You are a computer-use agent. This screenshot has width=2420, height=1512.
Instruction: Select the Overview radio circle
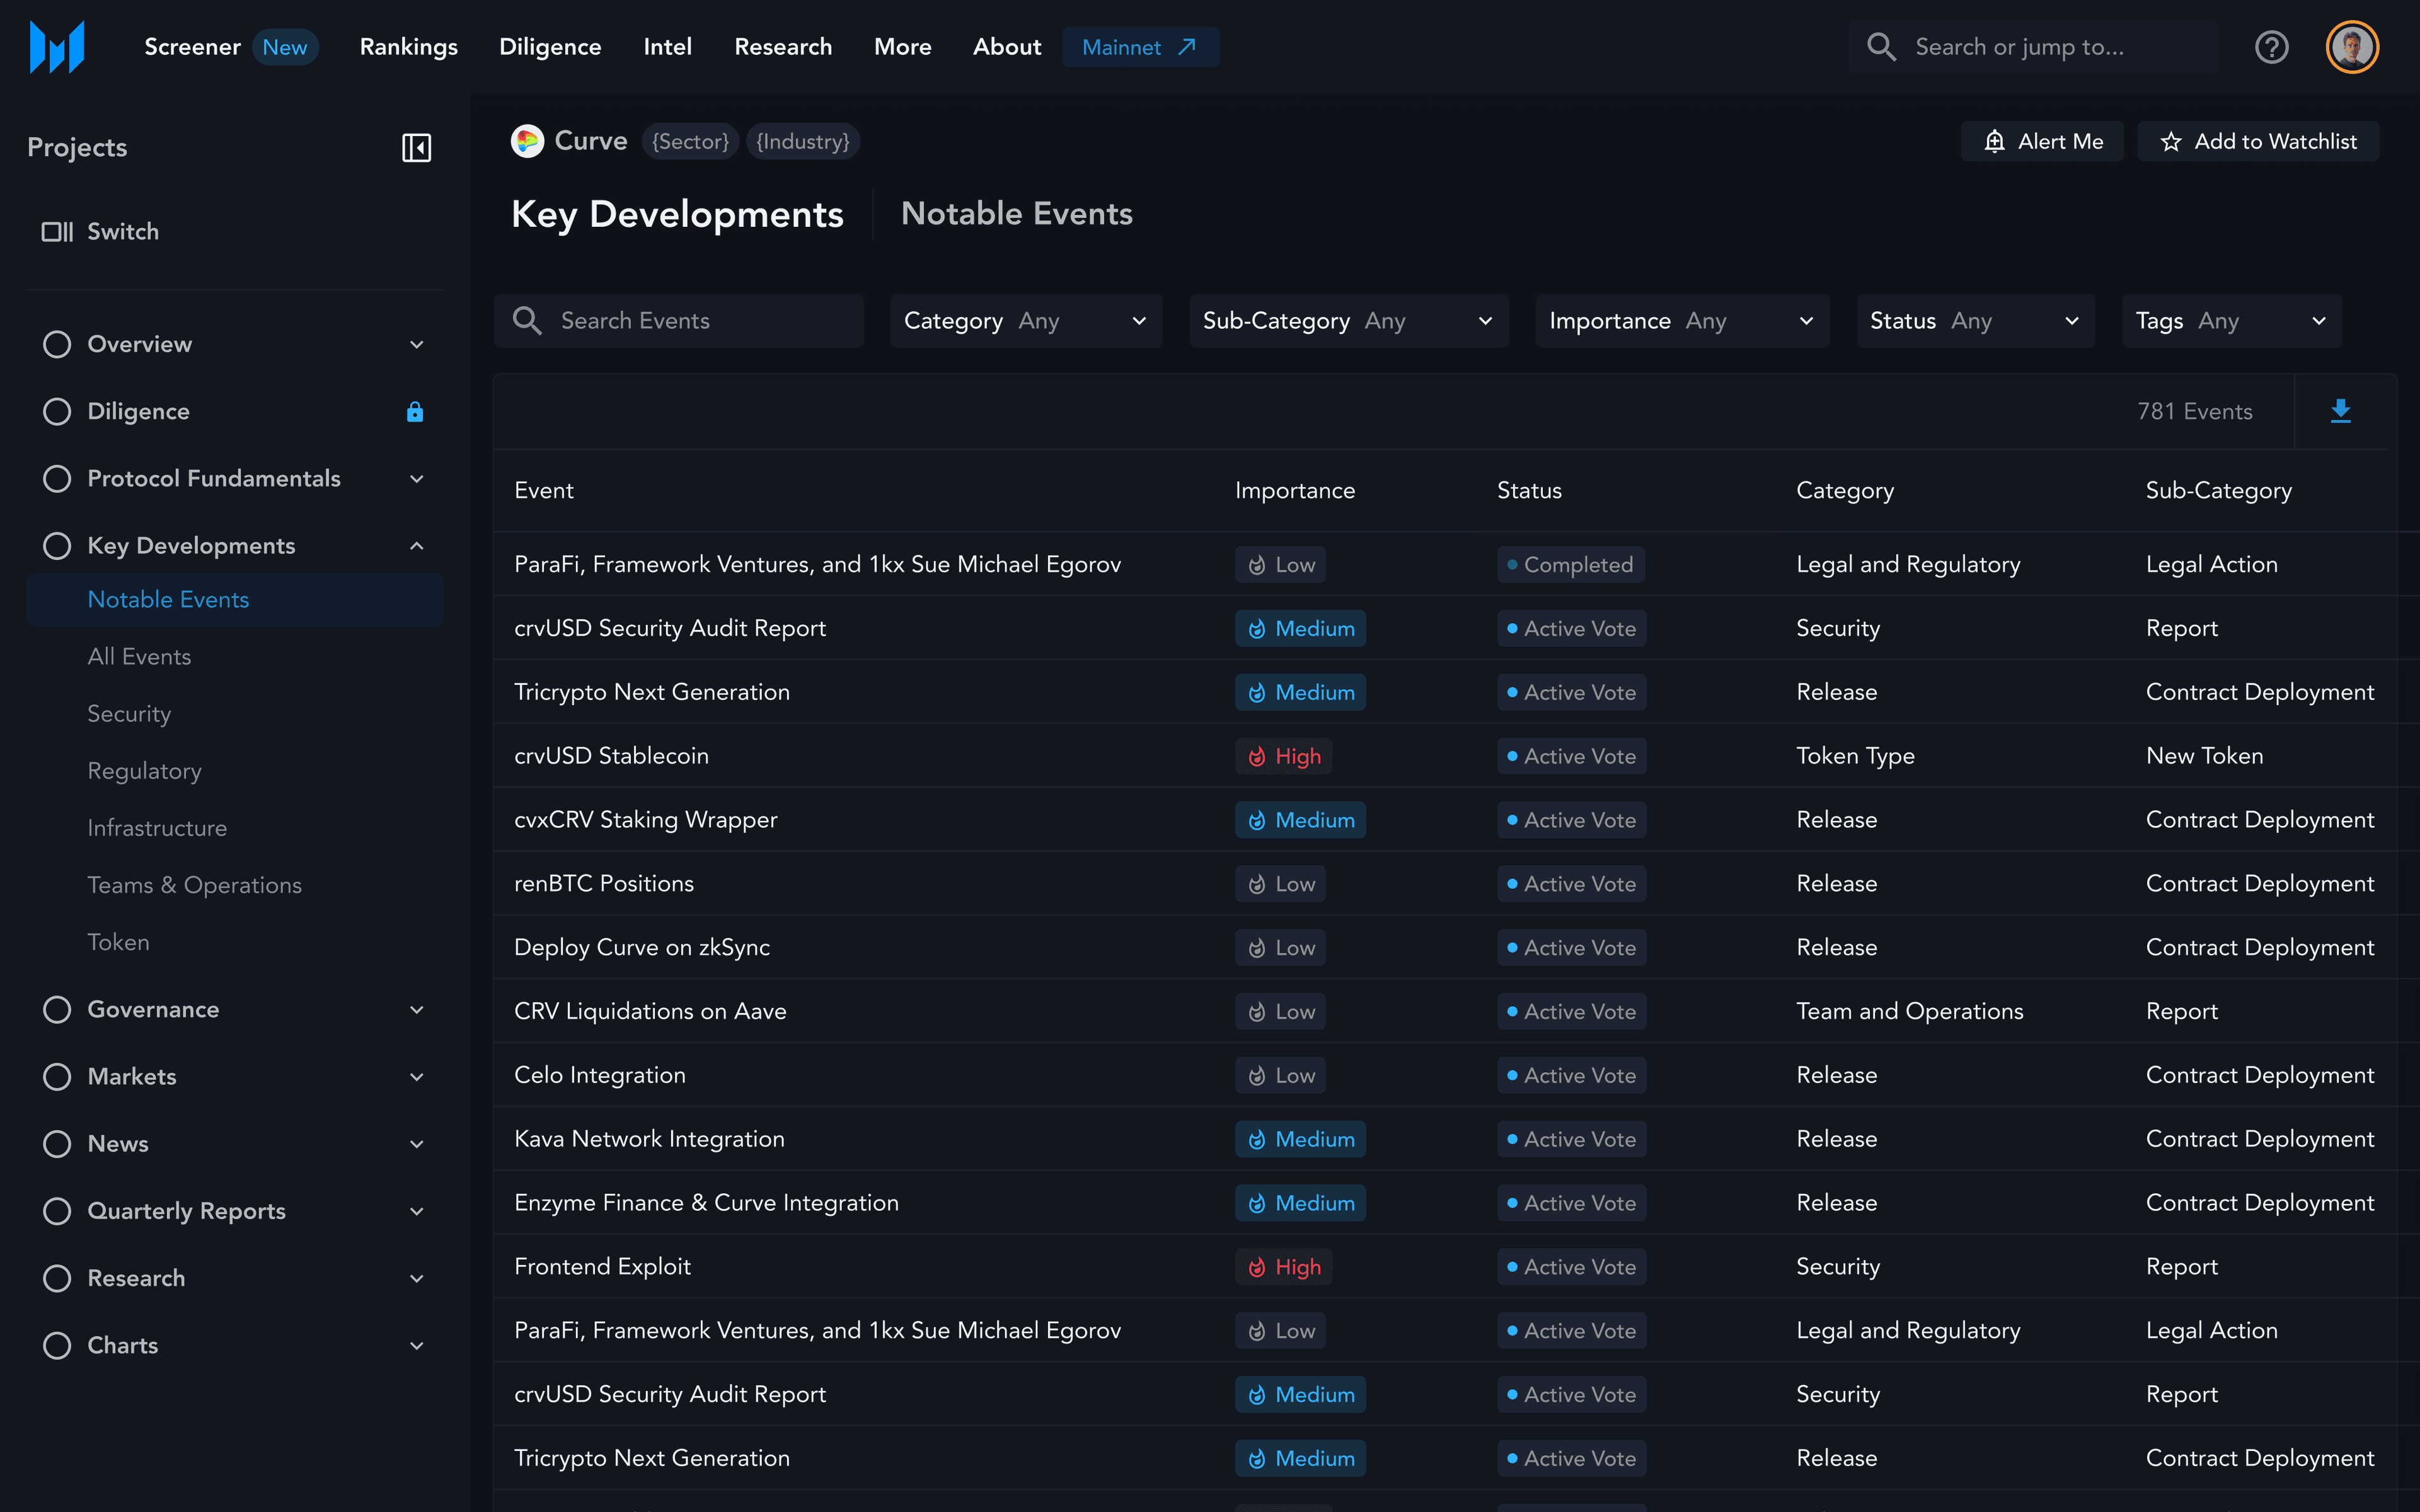tap(57, 345)
